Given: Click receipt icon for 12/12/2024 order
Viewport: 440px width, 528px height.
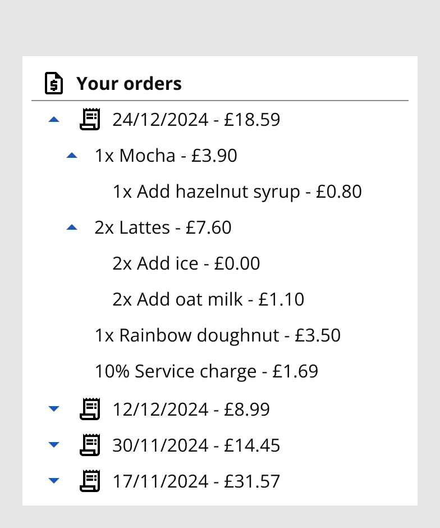Looking at the screenshot, I should [90, 409].
